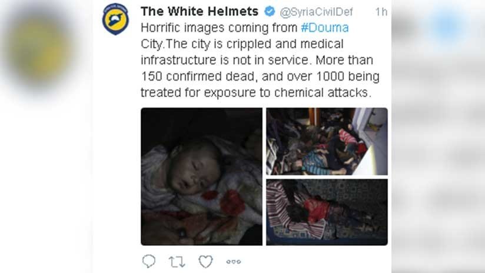Like the tweet with the heart icon
The height and width of the screenshot is (273, 485).
205,262
